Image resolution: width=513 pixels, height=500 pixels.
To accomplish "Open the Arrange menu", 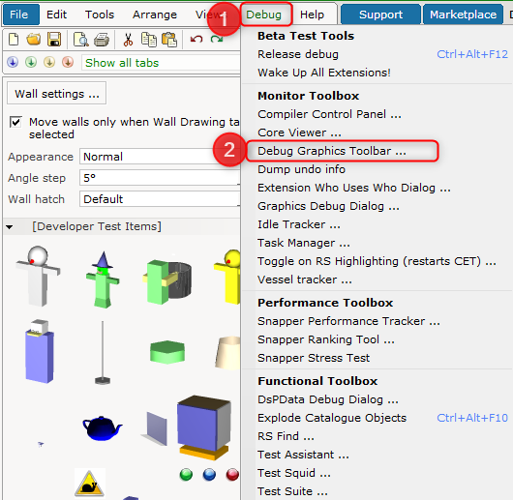I will pos(155,15).
